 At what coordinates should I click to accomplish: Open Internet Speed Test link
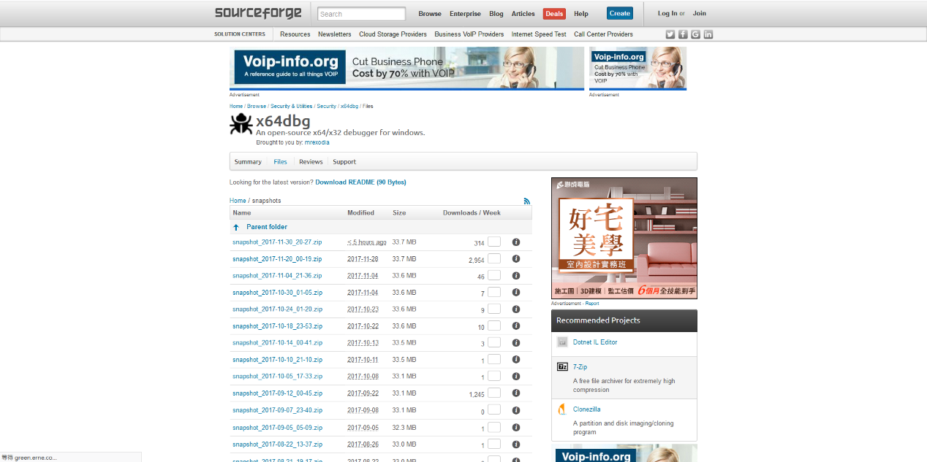click(539, 34)
